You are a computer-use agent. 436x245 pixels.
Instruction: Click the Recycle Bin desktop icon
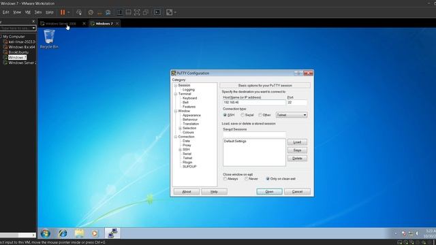(x=49, y=39)
